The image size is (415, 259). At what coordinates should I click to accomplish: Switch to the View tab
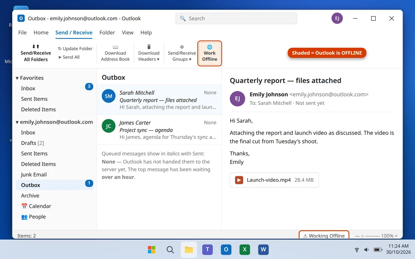[128, 32]
